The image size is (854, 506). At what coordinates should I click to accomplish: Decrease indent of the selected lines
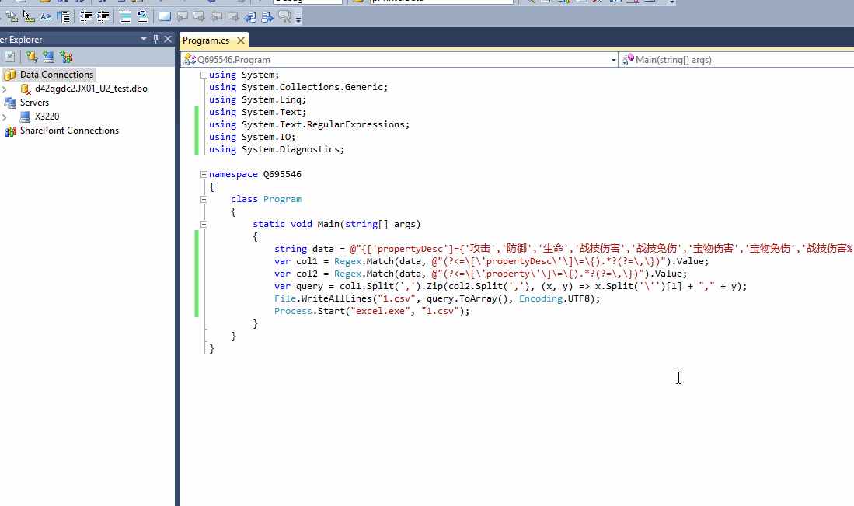85,17
